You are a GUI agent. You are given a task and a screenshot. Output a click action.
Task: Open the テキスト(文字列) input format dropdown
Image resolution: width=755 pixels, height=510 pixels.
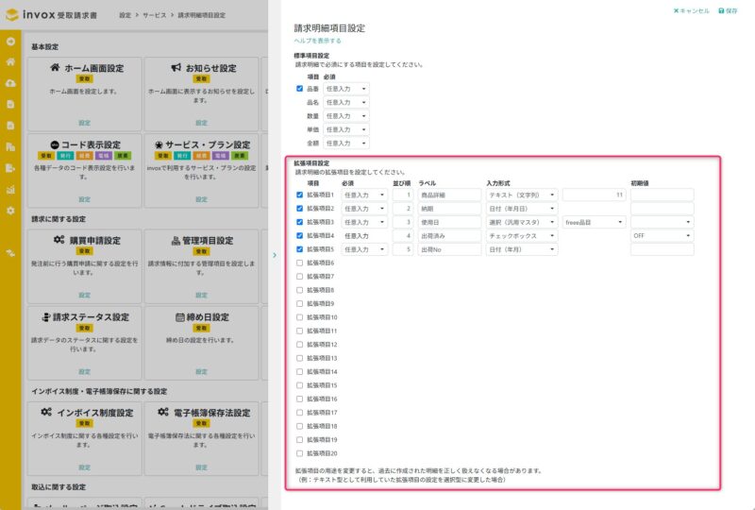point(522,195)
